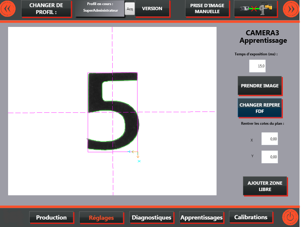Click the captured digit 5 in image
Viewport: 301px width, 227px height.
click(113, 111)
